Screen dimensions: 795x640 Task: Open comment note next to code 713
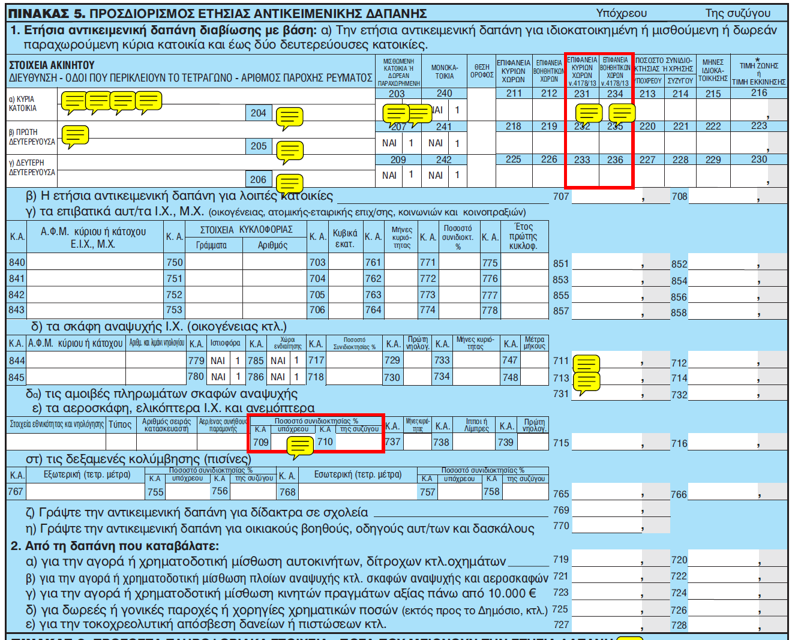point(586,383)
